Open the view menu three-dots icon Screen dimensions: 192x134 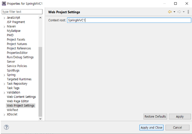click(188, 12)
